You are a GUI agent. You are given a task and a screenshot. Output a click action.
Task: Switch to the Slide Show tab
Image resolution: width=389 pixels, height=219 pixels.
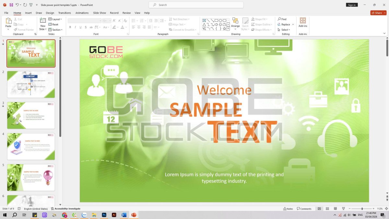[x=100, y=13]
